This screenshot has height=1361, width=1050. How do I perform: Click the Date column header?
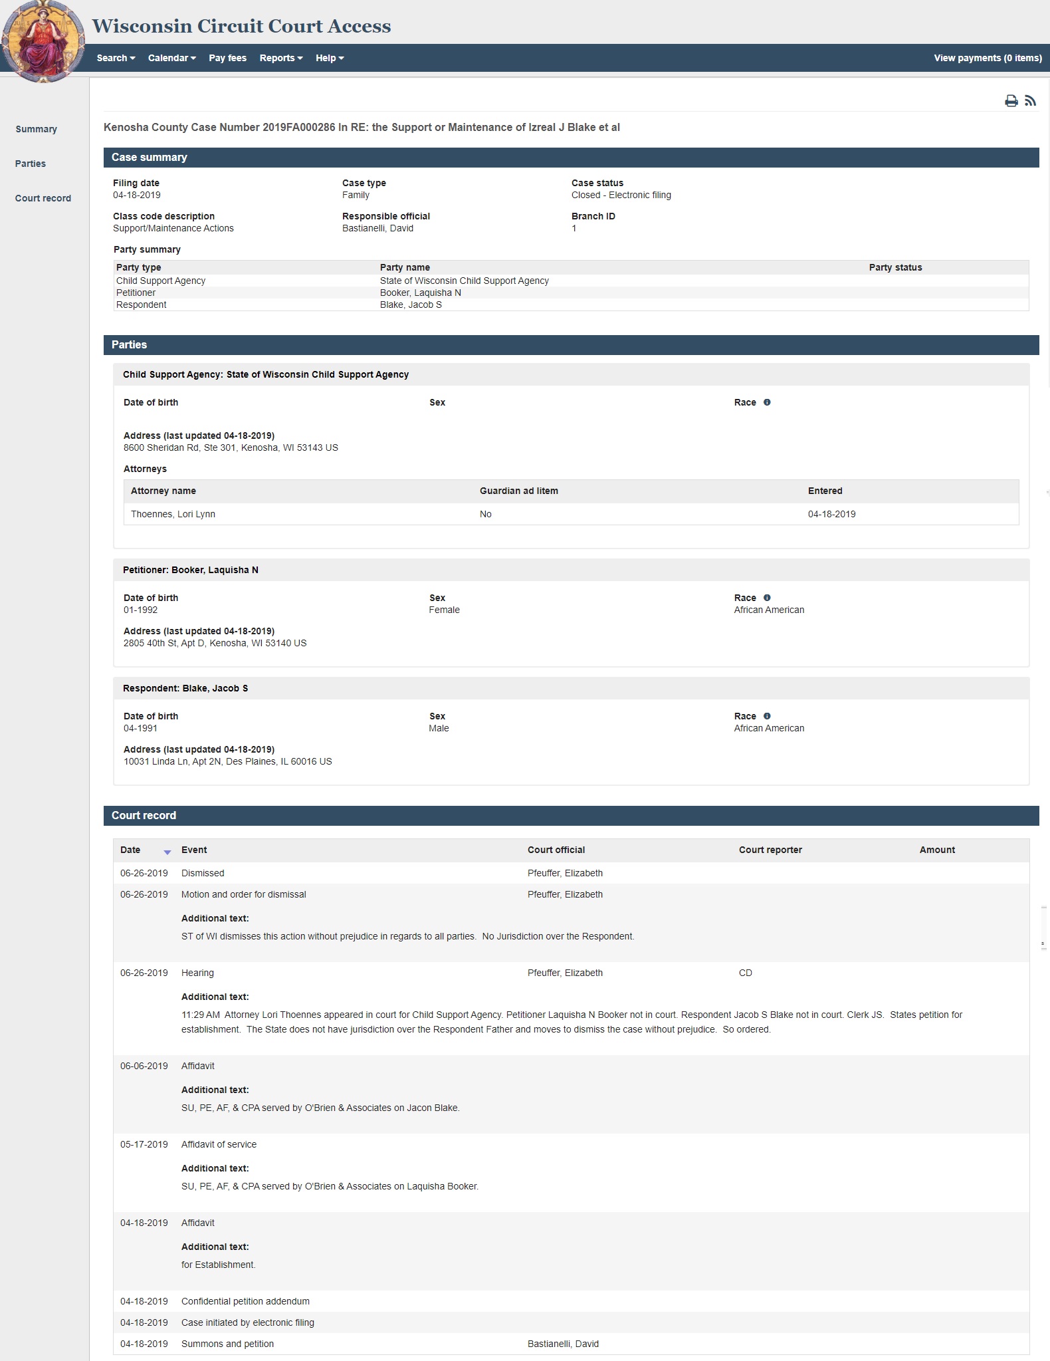coord(130,850)
